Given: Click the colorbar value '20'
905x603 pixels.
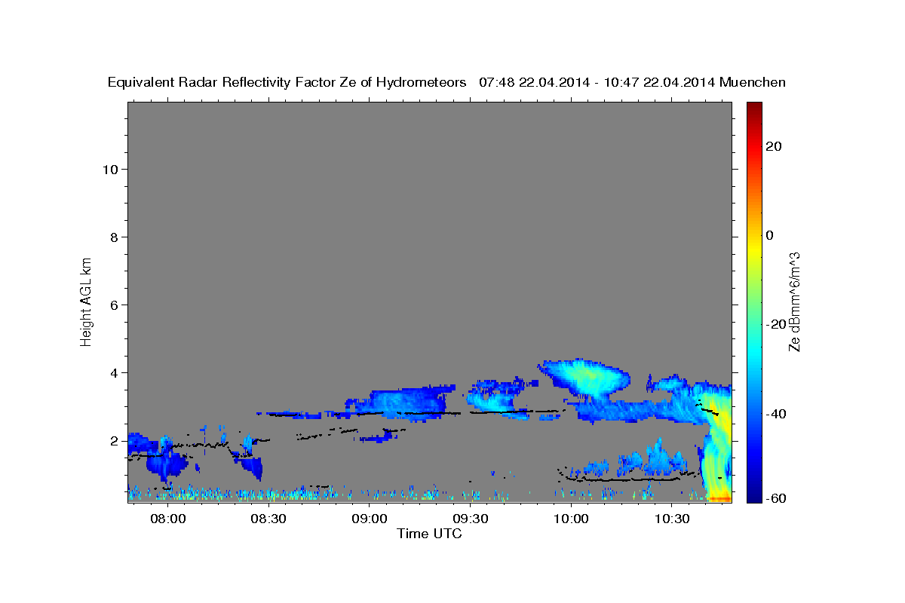Looking at the screenshot, I should coord(774,146).
